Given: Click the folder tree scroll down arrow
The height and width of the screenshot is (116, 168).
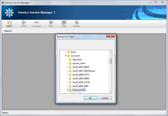Looking at the screenshot, I should 110,92.
